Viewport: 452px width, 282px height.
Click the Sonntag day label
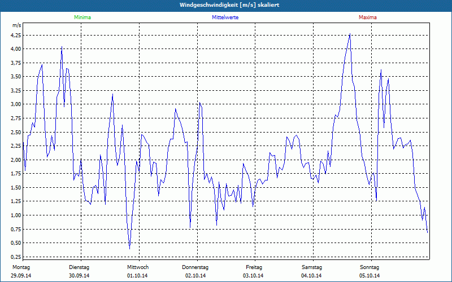[x=370, y=267]
